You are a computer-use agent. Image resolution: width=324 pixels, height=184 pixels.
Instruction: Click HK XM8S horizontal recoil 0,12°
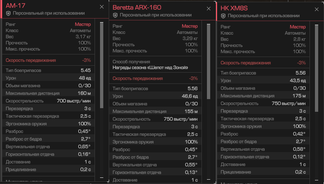pyautogui.click(x=299, y=157)
